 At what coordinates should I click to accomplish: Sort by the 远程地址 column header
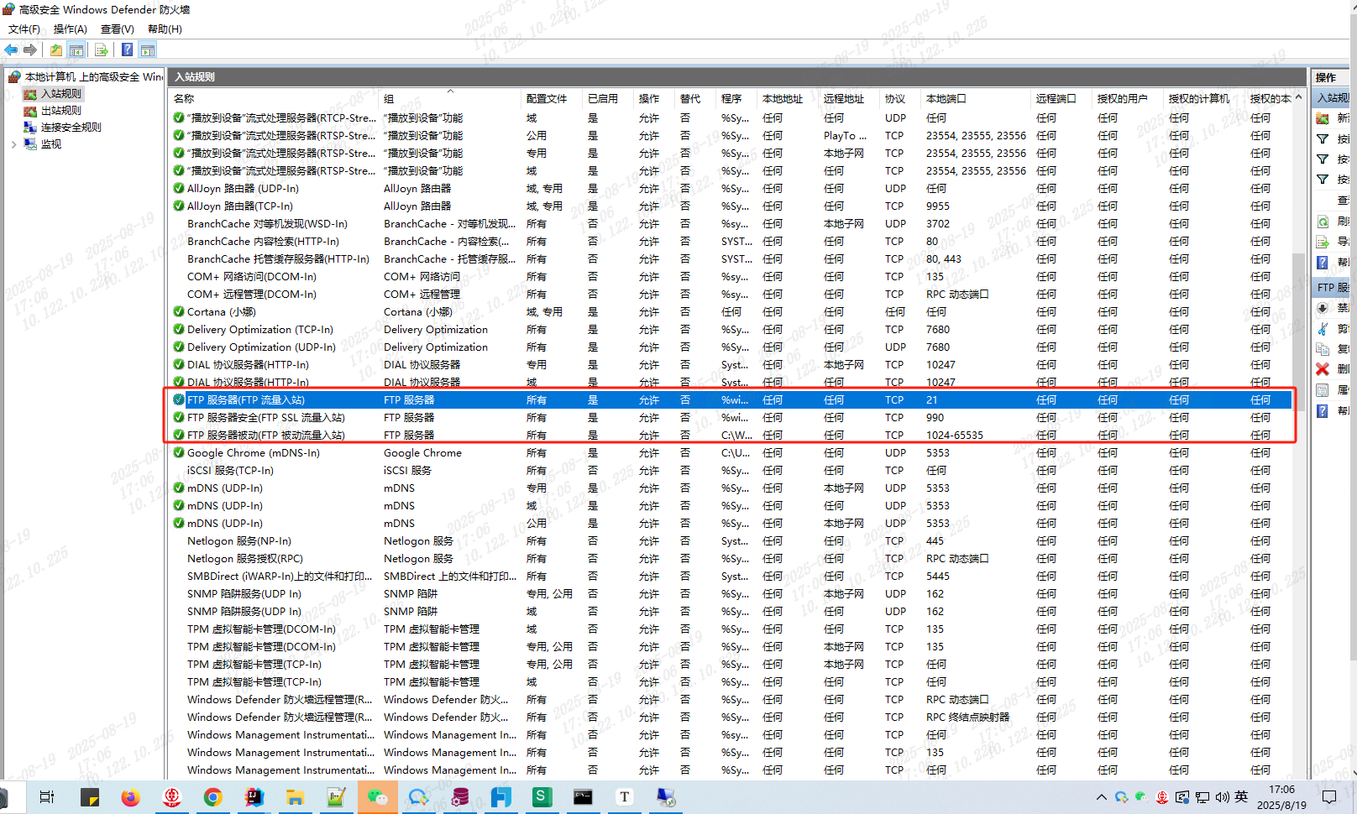click(x=844, y=99)
